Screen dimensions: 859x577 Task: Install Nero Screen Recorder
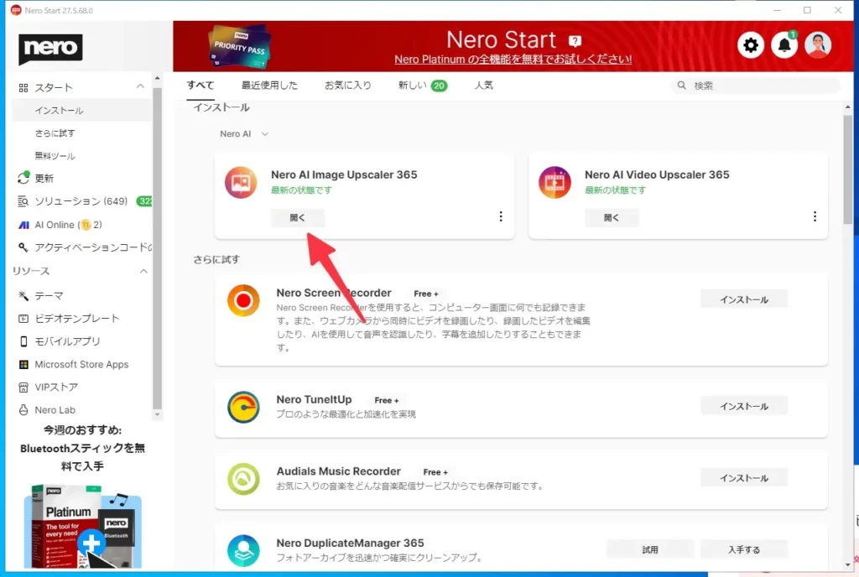click(x=743, y=299)
